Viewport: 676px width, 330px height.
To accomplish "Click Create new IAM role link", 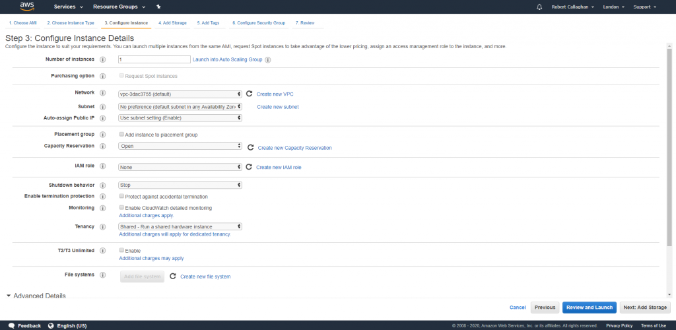I will point(279,167).
